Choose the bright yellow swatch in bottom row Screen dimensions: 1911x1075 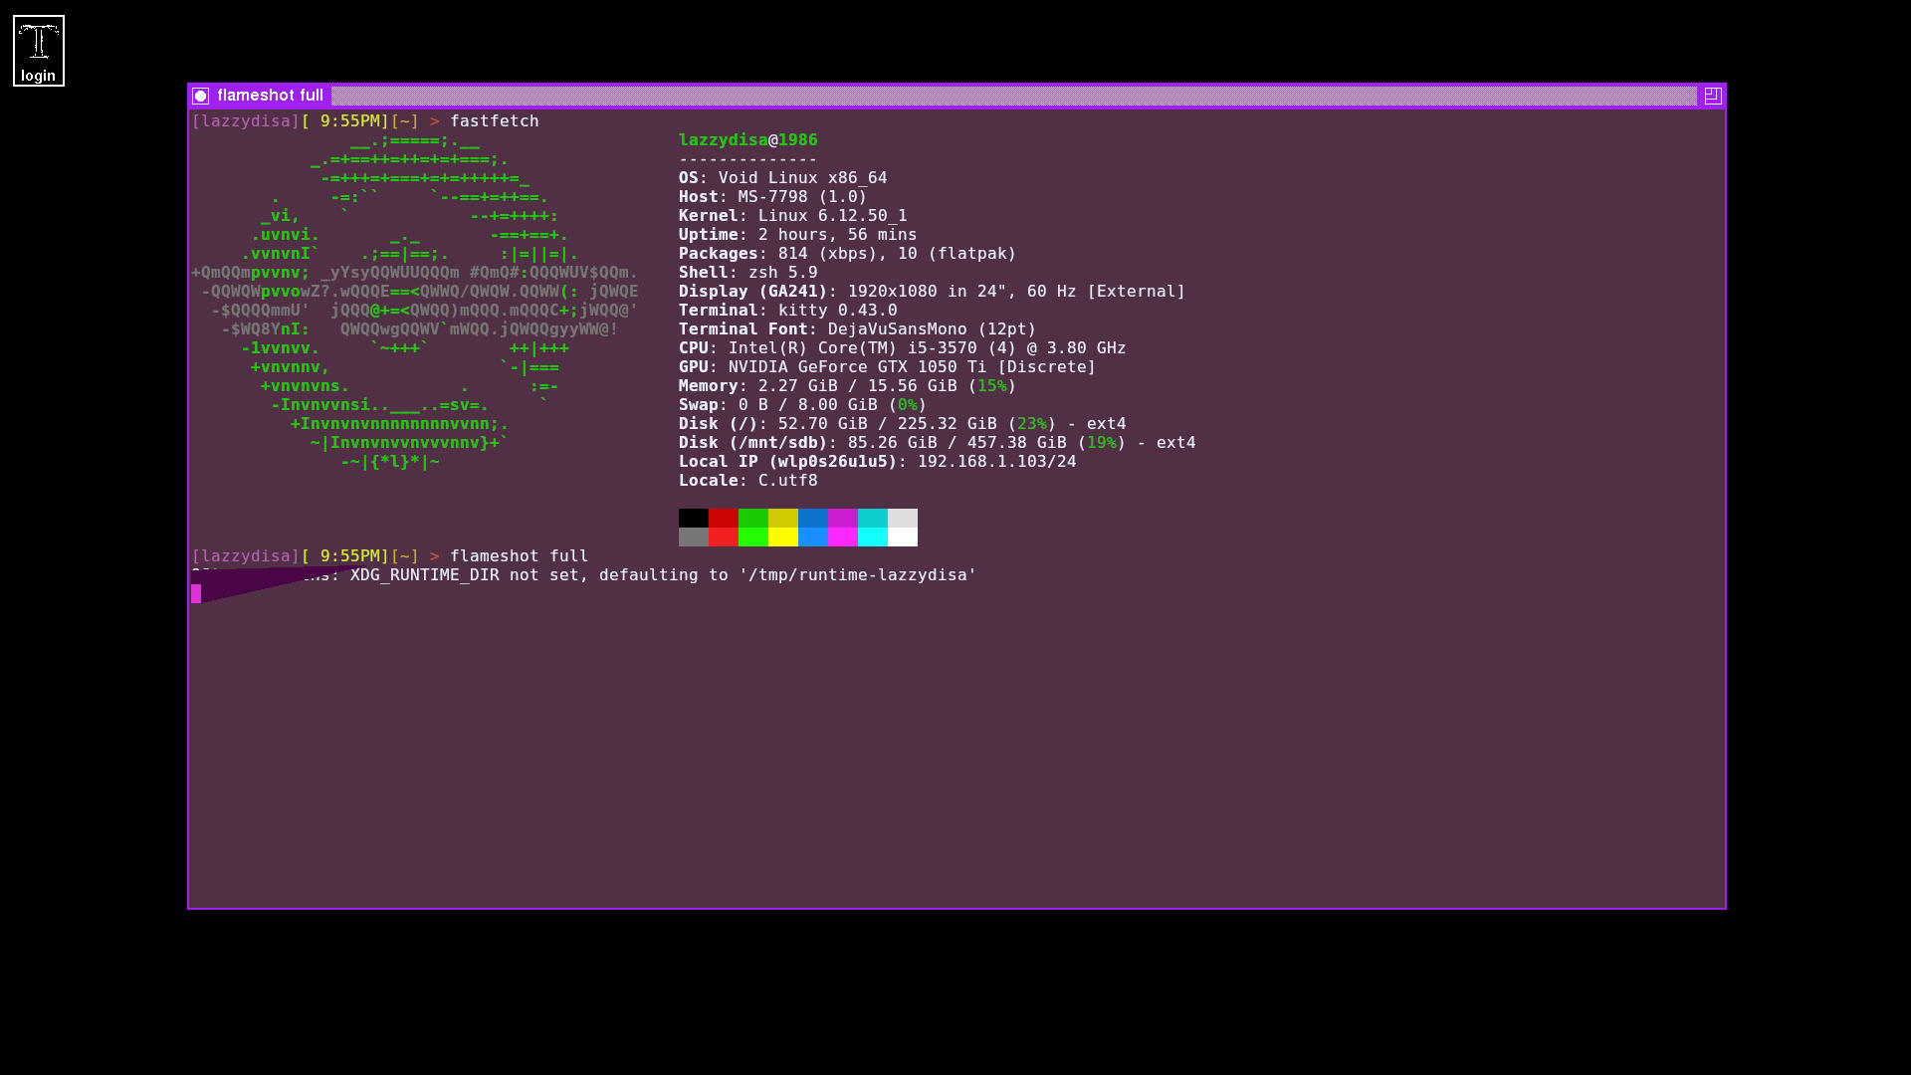(x=783, y=537)
